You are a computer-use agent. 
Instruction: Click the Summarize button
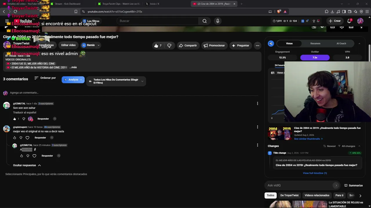point(354,185)
